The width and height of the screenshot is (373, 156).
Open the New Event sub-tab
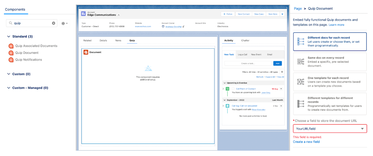point(256,54)
